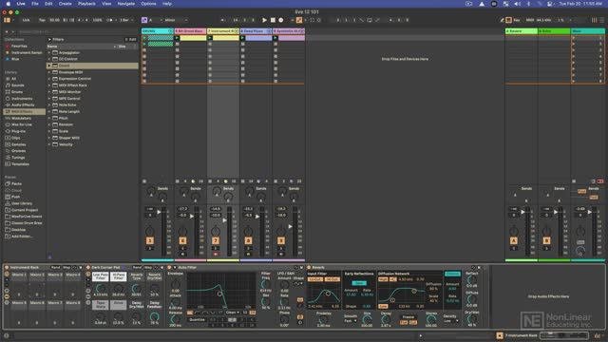Screen dimensions: 608x342
Task: Select the Modulators browser category
Action: pos(21,118)
